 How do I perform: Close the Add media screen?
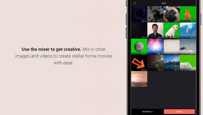(135, 3)
